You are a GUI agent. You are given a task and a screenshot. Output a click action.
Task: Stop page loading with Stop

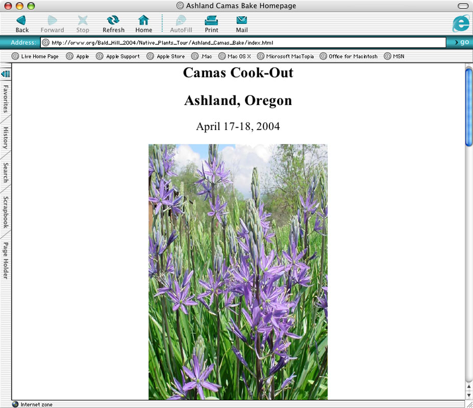[x=82, y=23]
